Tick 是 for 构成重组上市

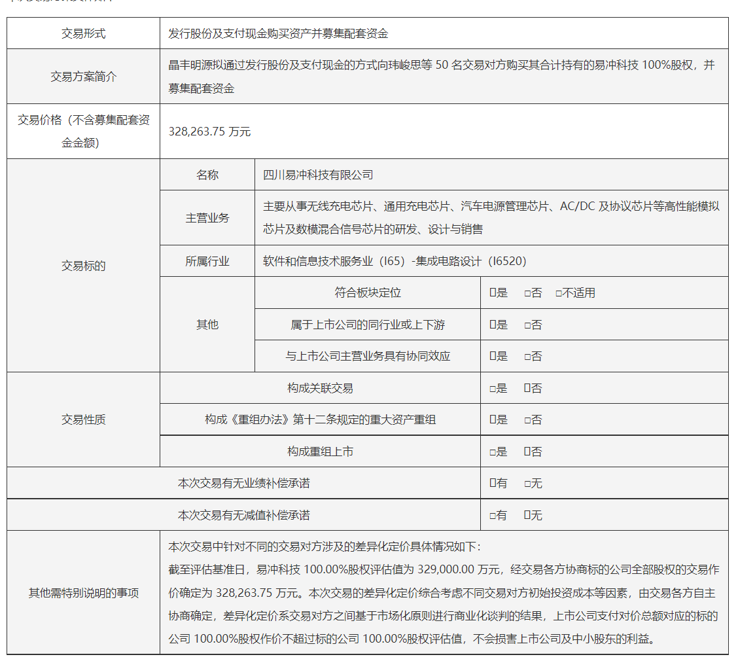(492, 452)
